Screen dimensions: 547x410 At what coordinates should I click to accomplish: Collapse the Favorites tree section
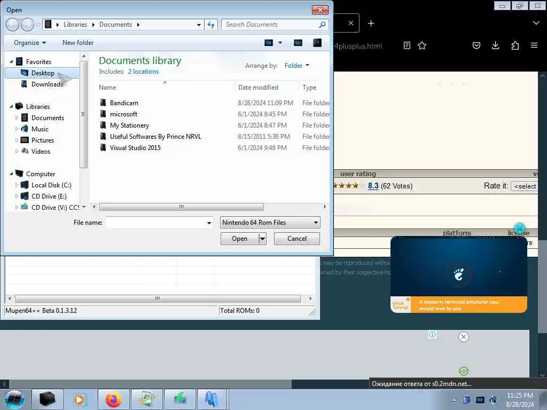click(x=11, y=62)
